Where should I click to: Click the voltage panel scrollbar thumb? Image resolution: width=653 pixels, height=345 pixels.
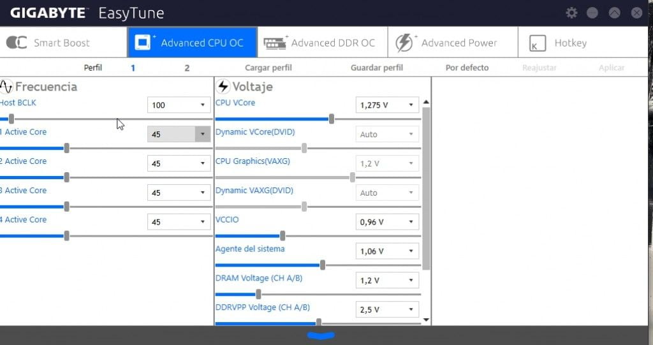(x=426, y=189)
